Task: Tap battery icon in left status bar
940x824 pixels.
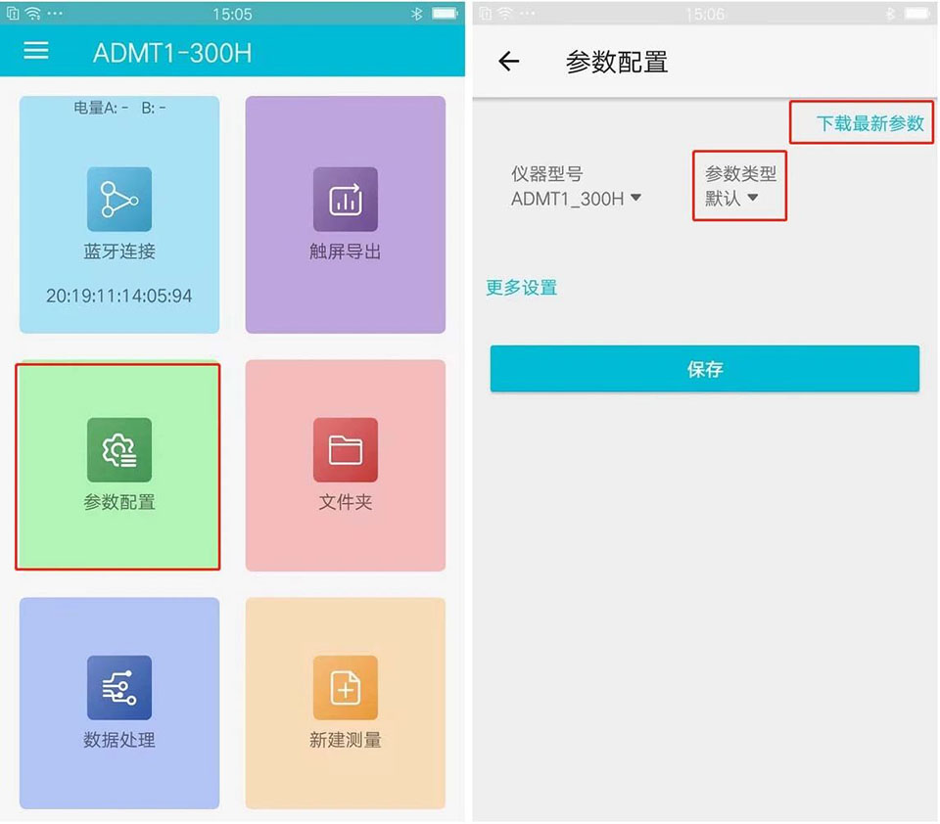Action: [445, 14]
